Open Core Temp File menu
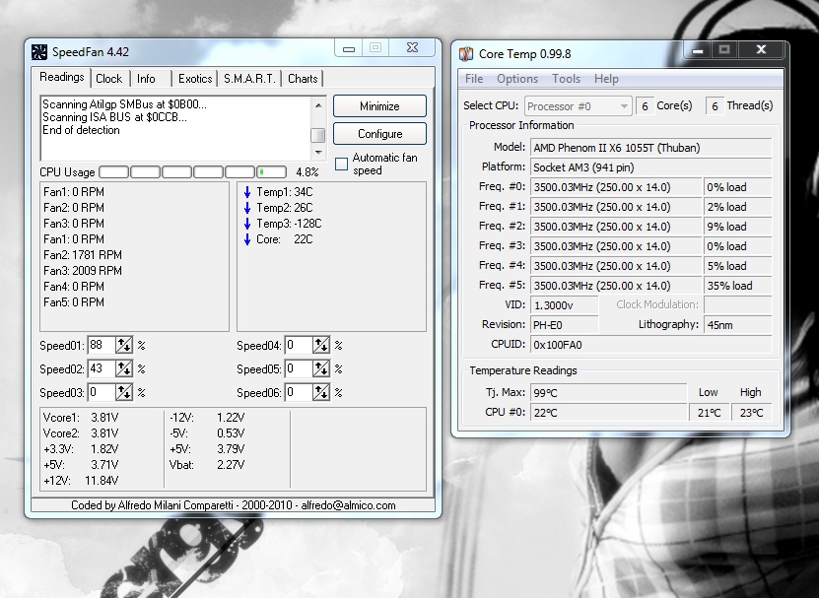Screen dimensions: 819x598 (474, 79)
